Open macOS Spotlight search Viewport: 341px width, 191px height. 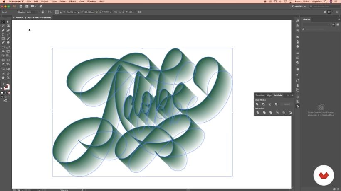click(325, 2)
